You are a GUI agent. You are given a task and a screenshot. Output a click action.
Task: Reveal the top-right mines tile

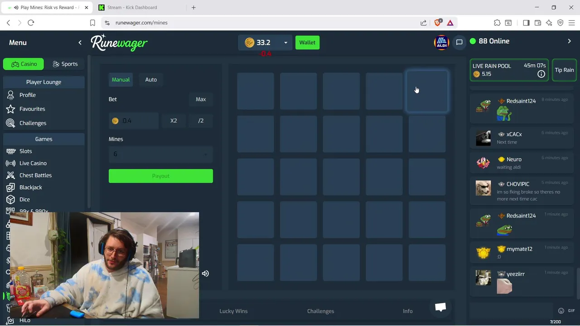pos(427,91)
